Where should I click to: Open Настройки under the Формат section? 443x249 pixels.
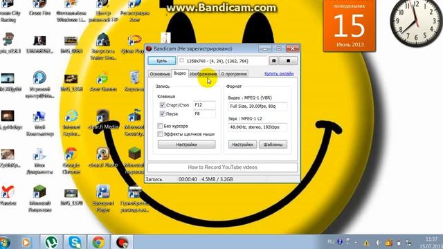pos(242,145)
